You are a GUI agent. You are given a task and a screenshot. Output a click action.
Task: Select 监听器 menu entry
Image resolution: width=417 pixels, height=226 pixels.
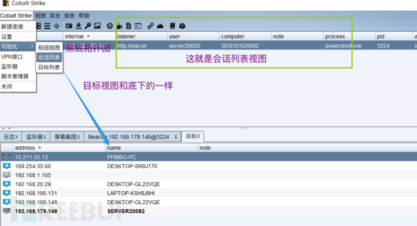tap(18, 66)
